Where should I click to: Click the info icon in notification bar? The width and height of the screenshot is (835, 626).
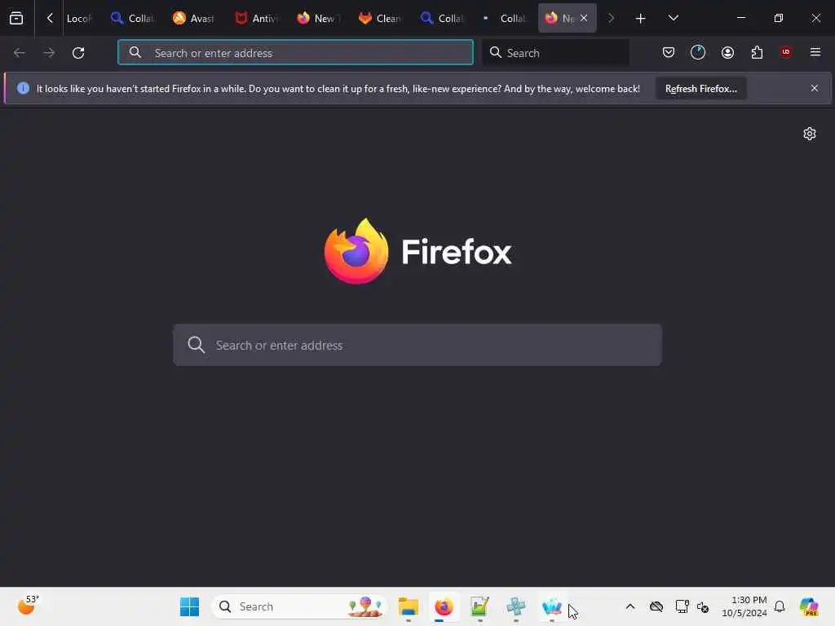click(x=23, y=88)
